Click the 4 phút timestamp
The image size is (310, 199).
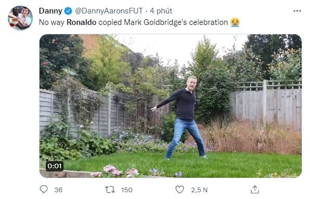[x=161, y=11]
